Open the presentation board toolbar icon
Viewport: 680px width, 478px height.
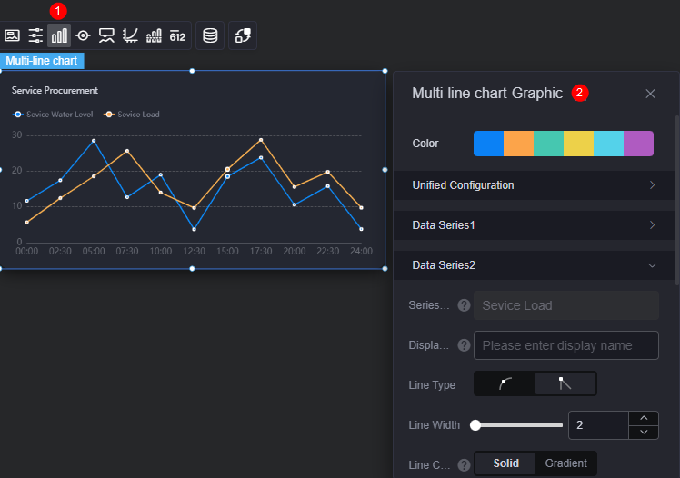coord(106,35)
